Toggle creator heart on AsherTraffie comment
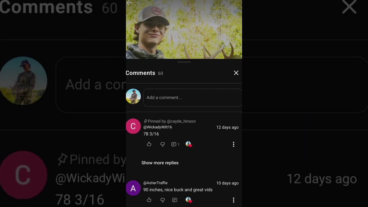 coord(189,200)
